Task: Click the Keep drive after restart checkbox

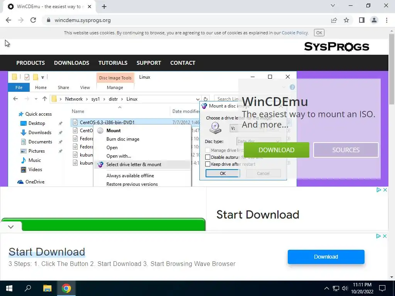Action: click(x=208, y=164)
